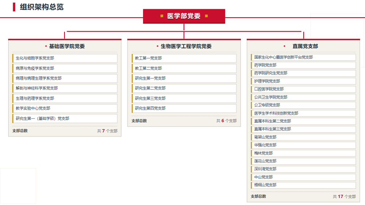
Task: Open 研究生第三党支部 row
Action: (x=184, y=98)
